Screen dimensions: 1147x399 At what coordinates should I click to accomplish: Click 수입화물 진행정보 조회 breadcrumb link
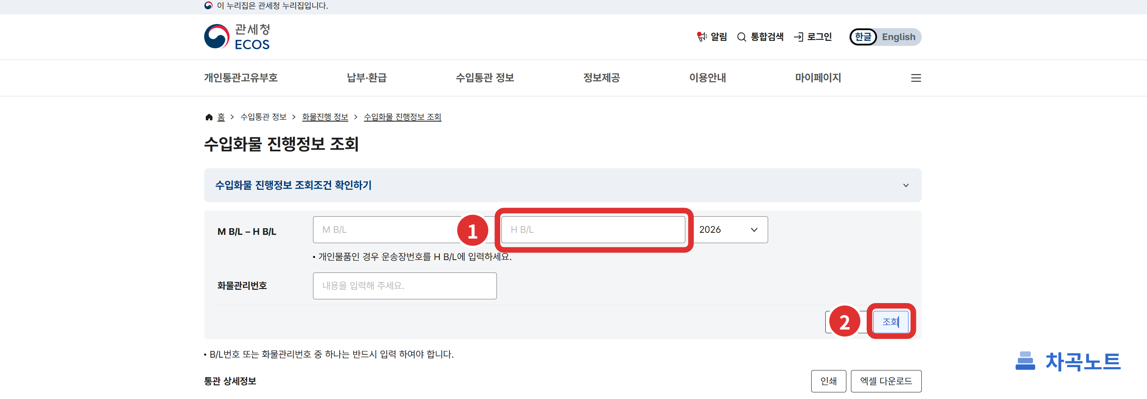[402, 117]
